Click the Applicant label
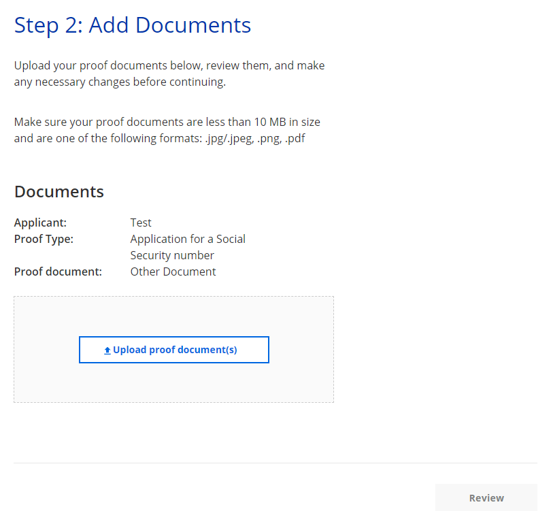The width and height of the screenshot is (551, 526). coord(40,223)
